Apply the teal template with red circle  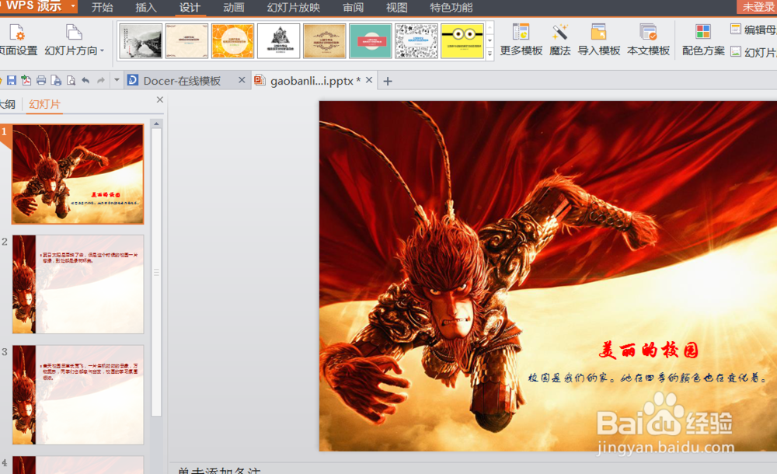pos(370,40)
